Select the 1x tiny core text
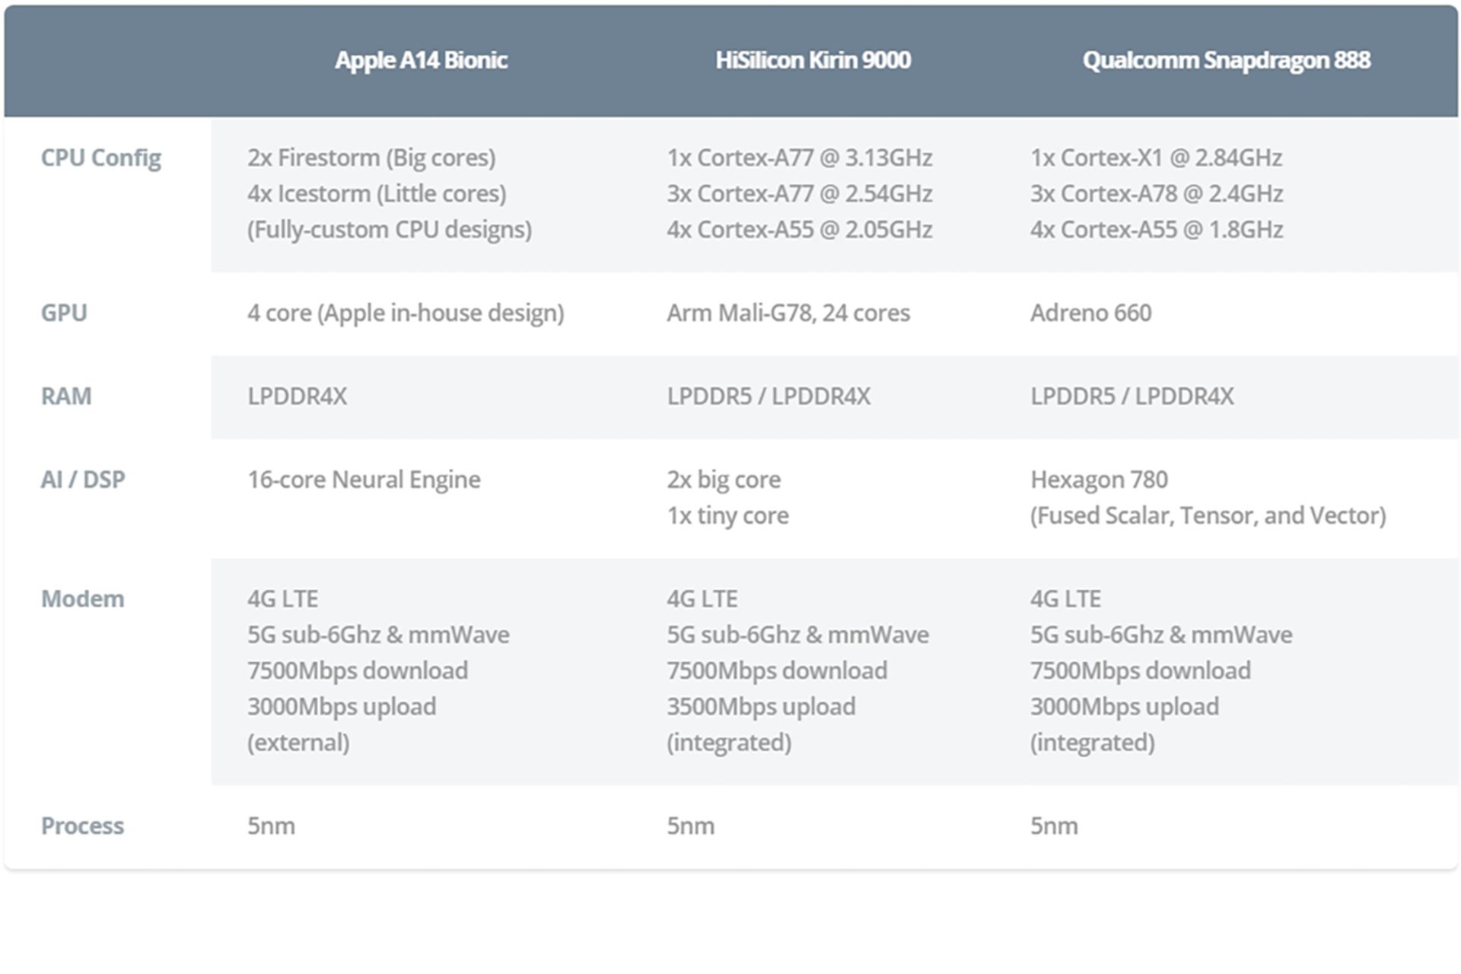 click(x=727, y=515)
